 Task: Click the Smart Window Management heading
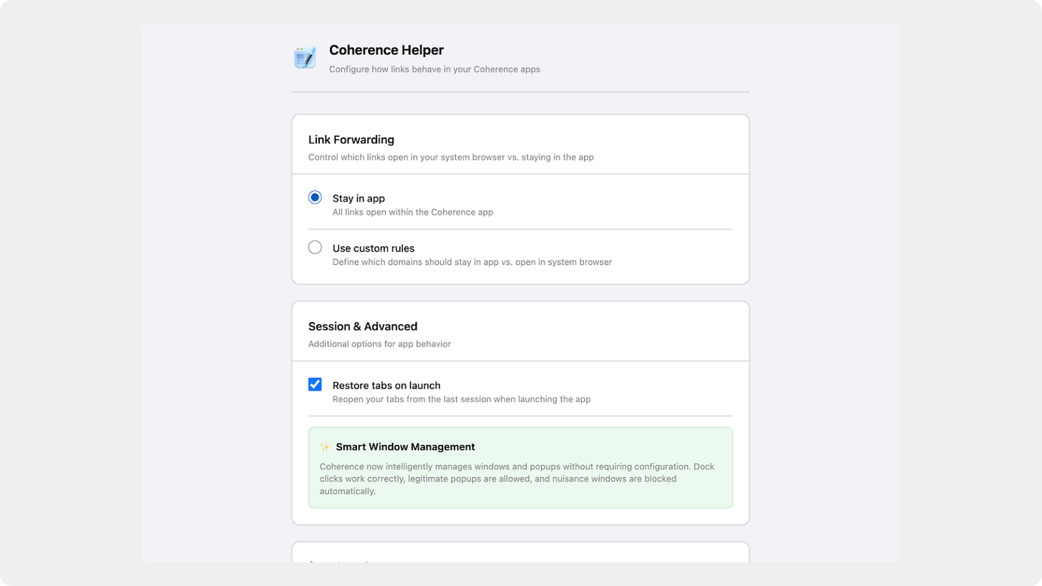(405, 447)
